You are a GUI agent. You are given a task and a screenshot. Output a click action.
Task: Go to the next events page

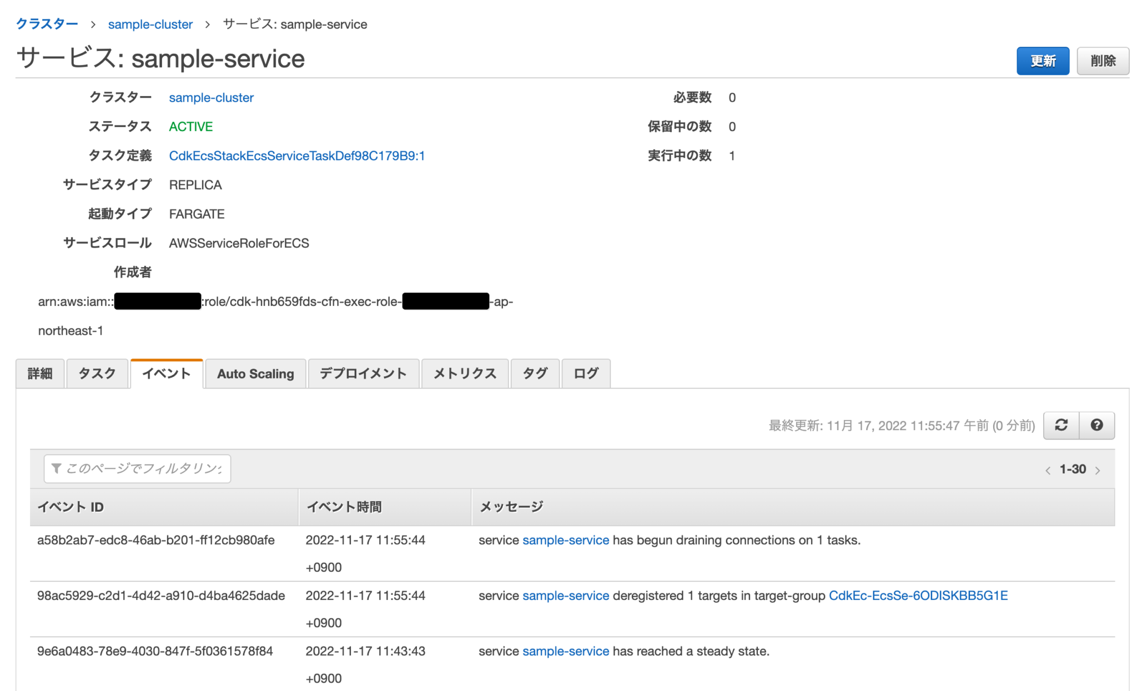1098,469
